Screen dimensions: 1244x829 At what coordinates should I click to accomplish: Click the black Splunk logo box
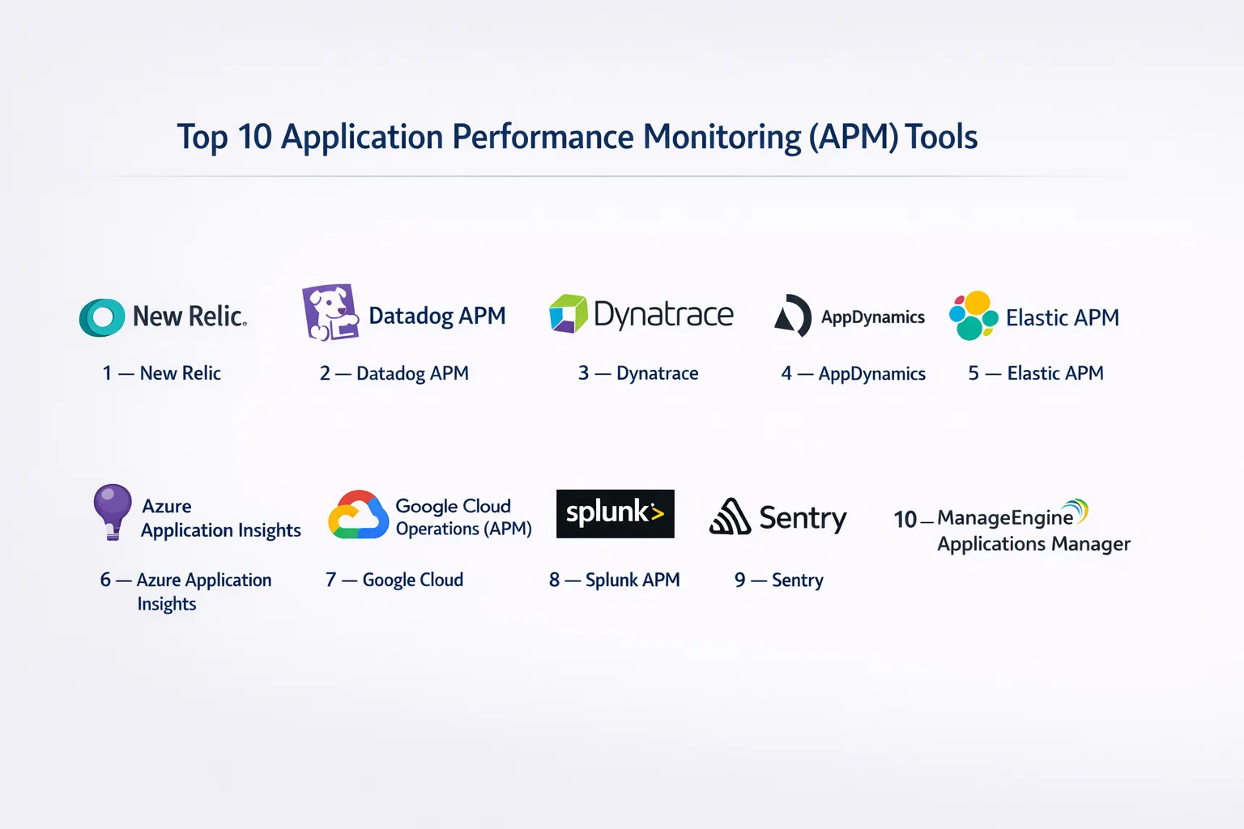(x=615, y=513)
